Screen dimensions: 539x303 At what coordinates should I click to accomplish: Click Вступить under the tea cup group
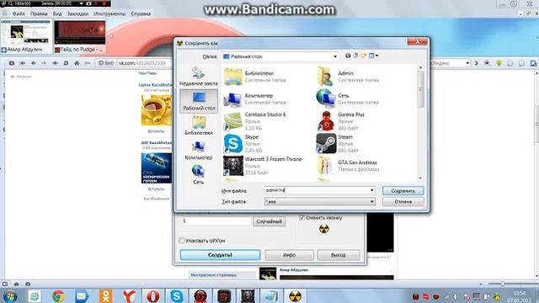[x=156, y=131]
